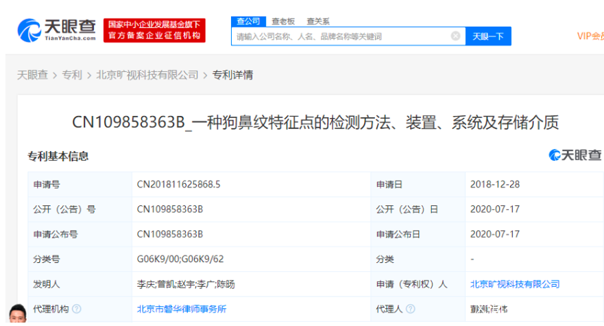Show the 代理人 help question icon
The height and width of the screenshot is (326, 604).
pyautogui.click(x=411, y=309)
